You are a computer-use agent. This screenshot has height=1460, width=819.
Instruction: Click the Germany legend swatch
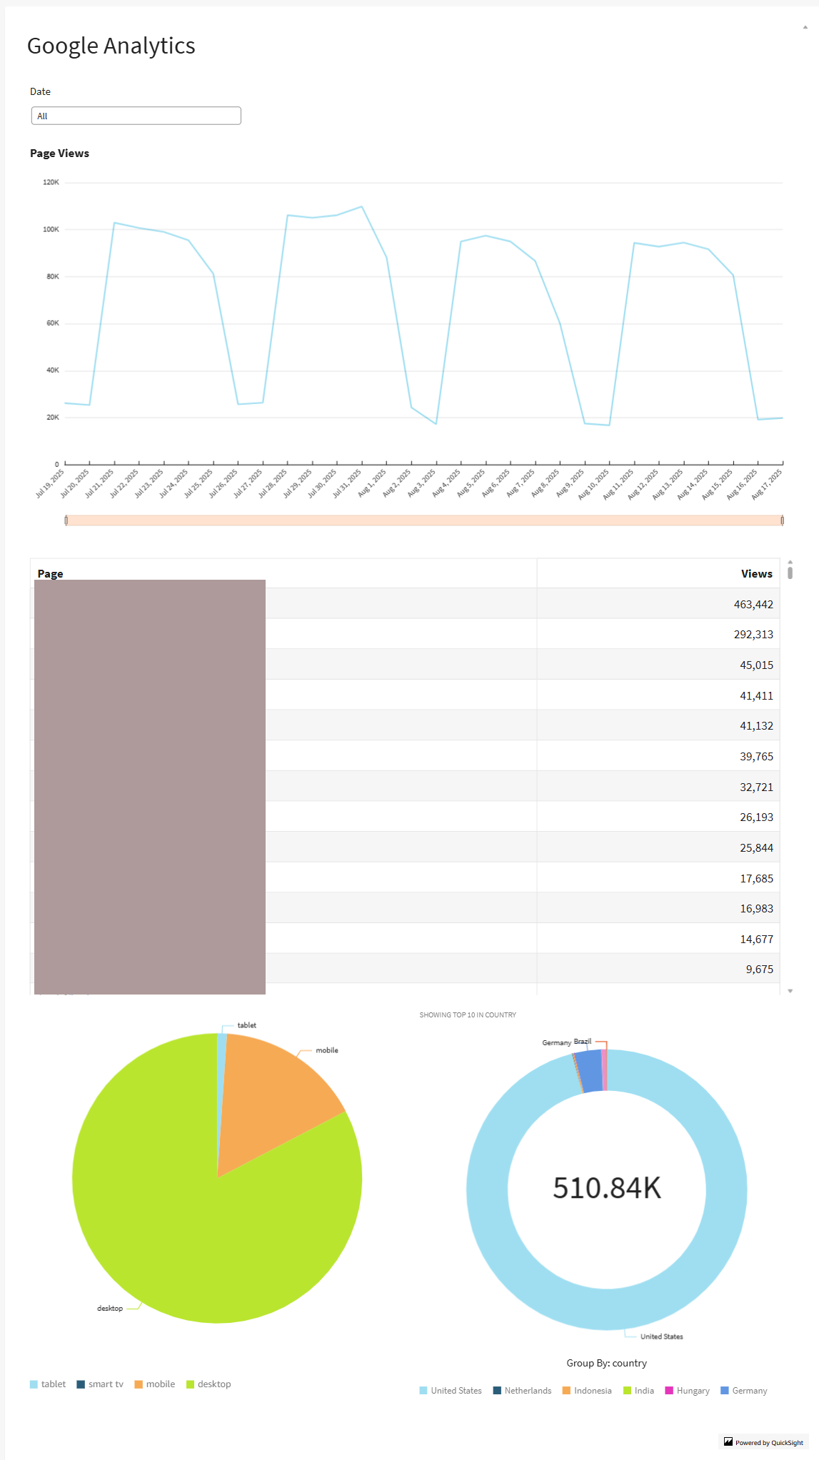[x=725, y=1391]
